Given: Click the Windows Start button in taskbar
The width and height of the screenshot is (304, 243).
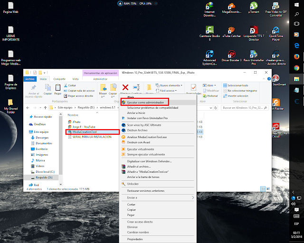Looking at the screenshot, I should click(296, 5).
